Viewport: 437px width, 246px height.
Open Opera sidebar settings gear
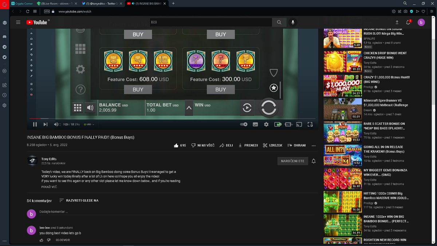pyautogui.click(x=4, y=105)
